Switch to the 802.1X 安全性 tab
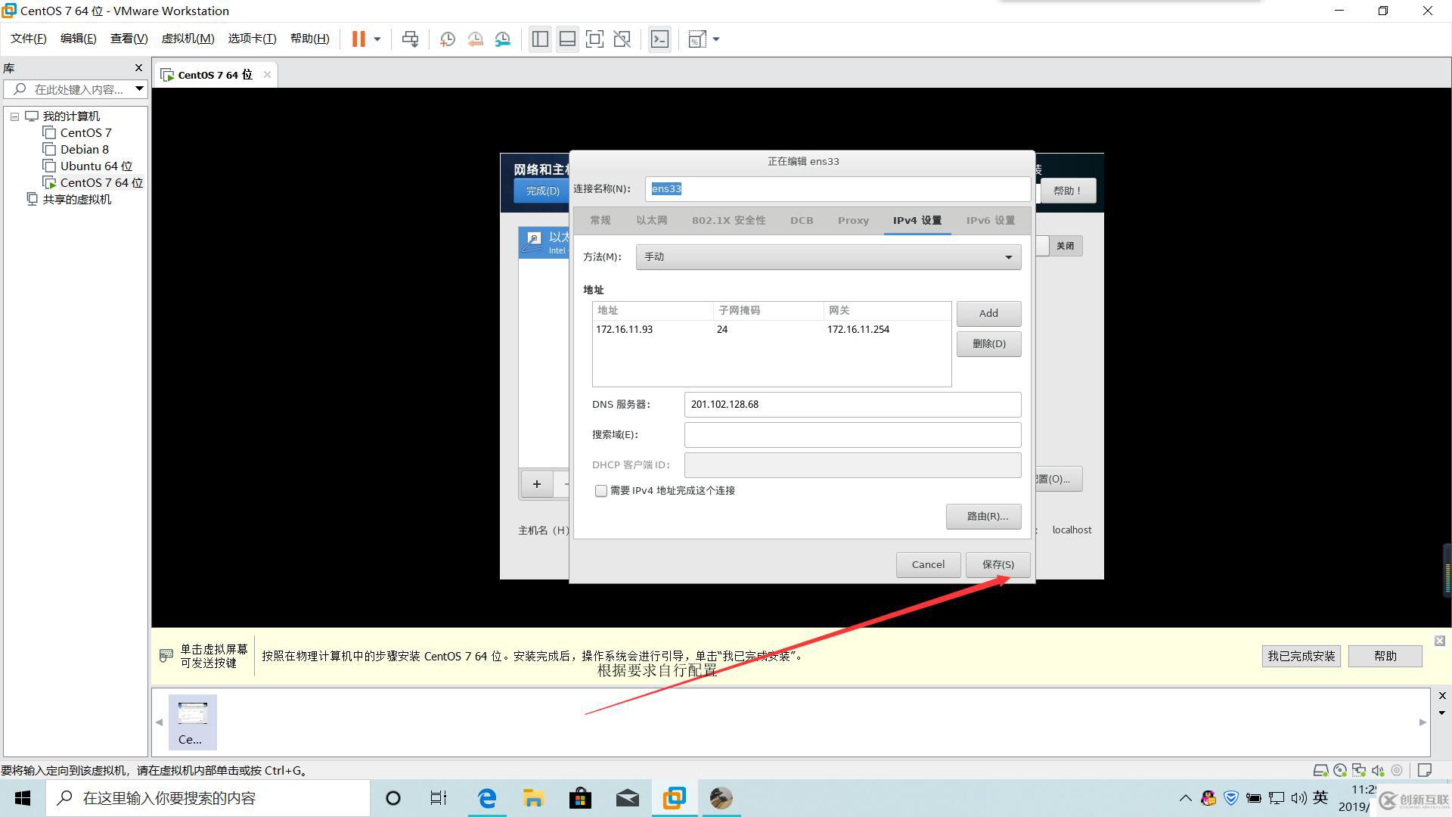Image resolution: width=1452 pixels, height=817 pixels. (x=728, y=220)
